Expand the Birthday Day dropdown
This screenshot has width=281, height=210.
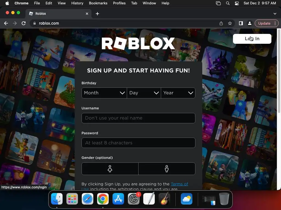[144, 93]
